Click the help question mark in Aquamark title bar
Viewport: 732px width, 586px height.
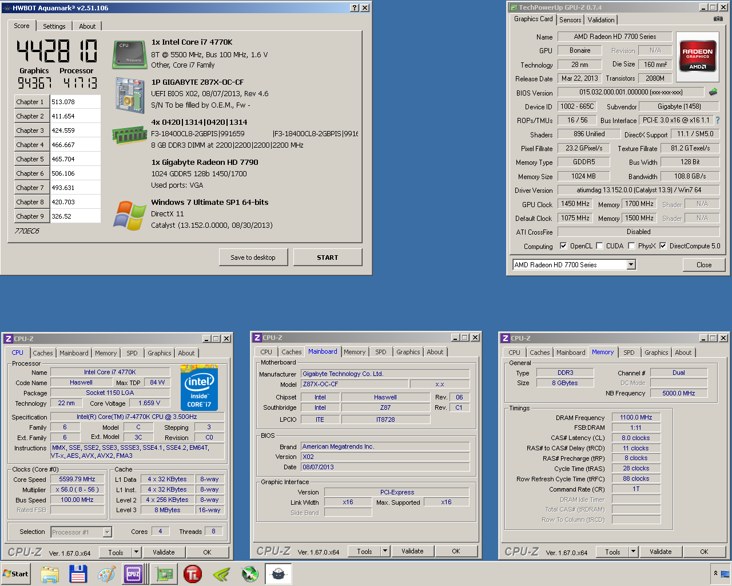pyautogui.click(x=355, y=8)
